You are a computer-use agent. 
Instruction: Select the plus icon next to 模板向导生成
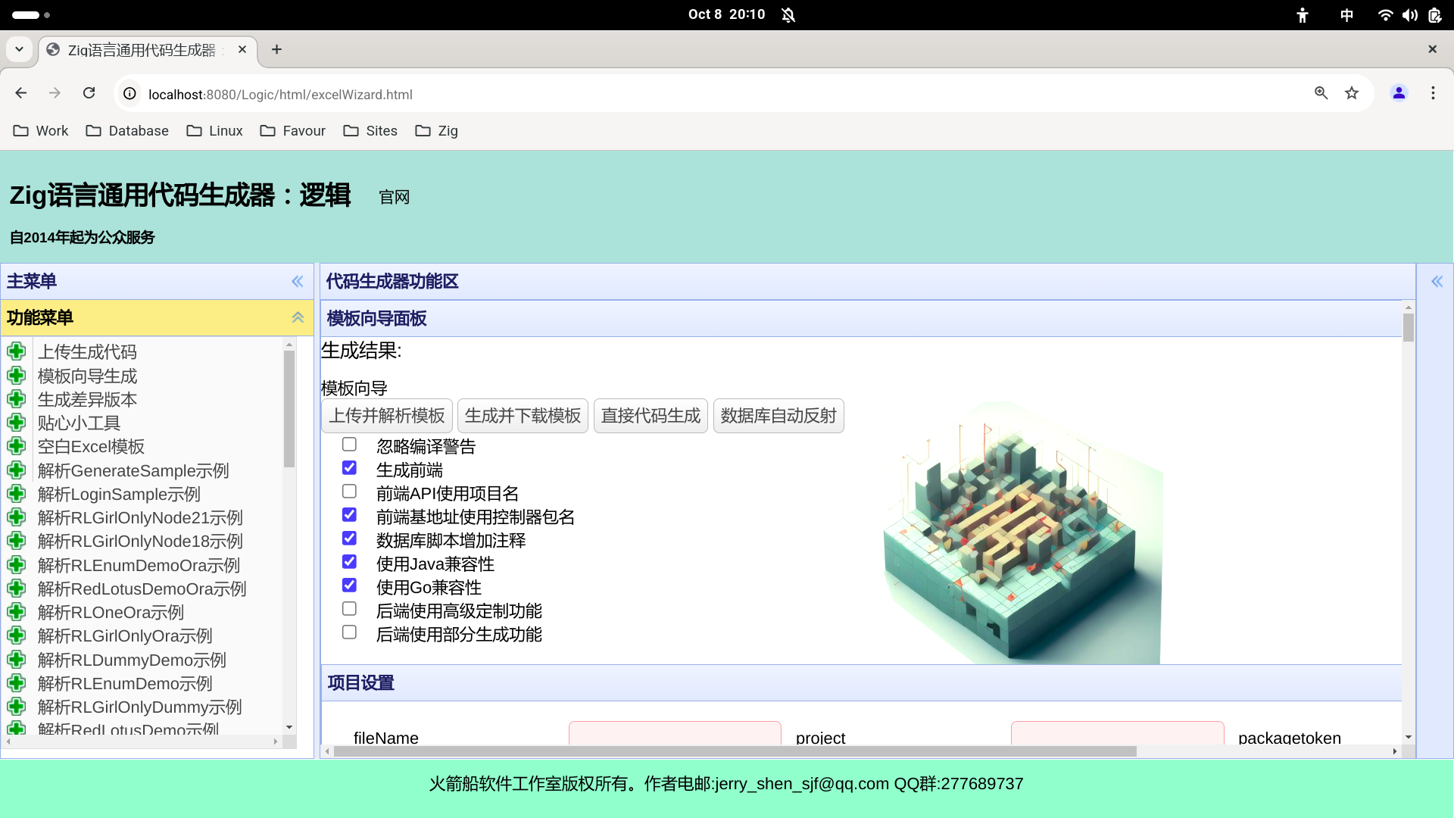[x=17, y=375]
